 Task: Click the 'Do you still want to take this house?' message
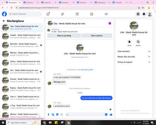(x=96, y=98)
